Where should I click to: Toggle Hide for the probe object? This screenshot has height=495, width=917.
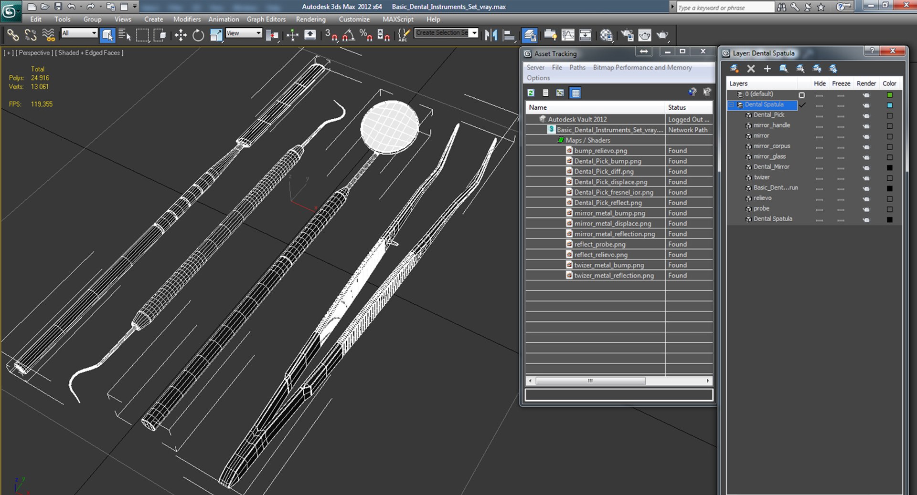pyautogui.click(x=820, y=209)
